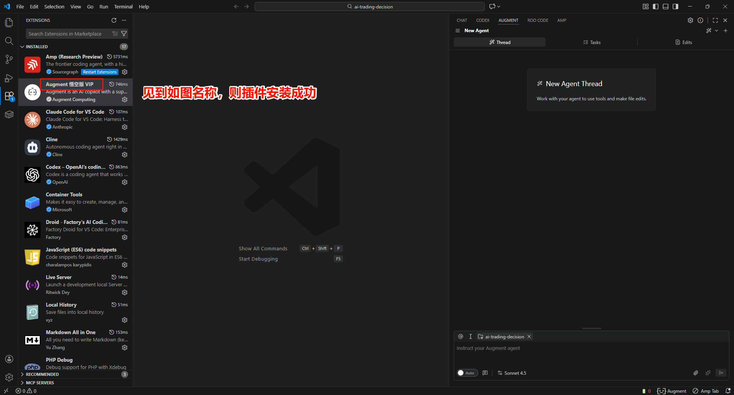This screenshot has height=395, width=734.
Task: Open notifications bell in status bar
Action: (728, 391)
